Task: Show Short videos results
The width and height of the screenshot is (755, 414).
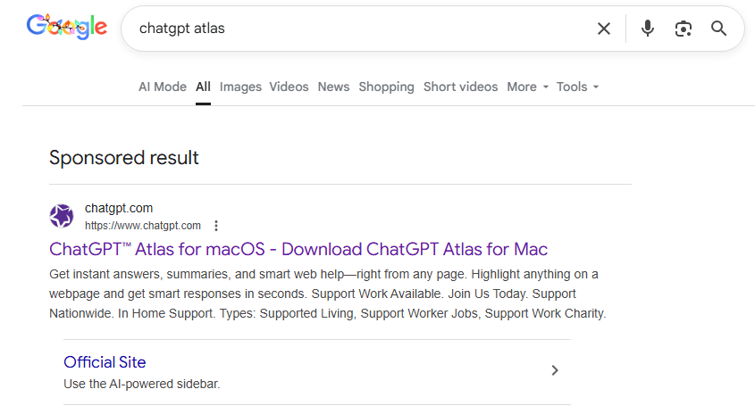Action: (x=460, y=87)
